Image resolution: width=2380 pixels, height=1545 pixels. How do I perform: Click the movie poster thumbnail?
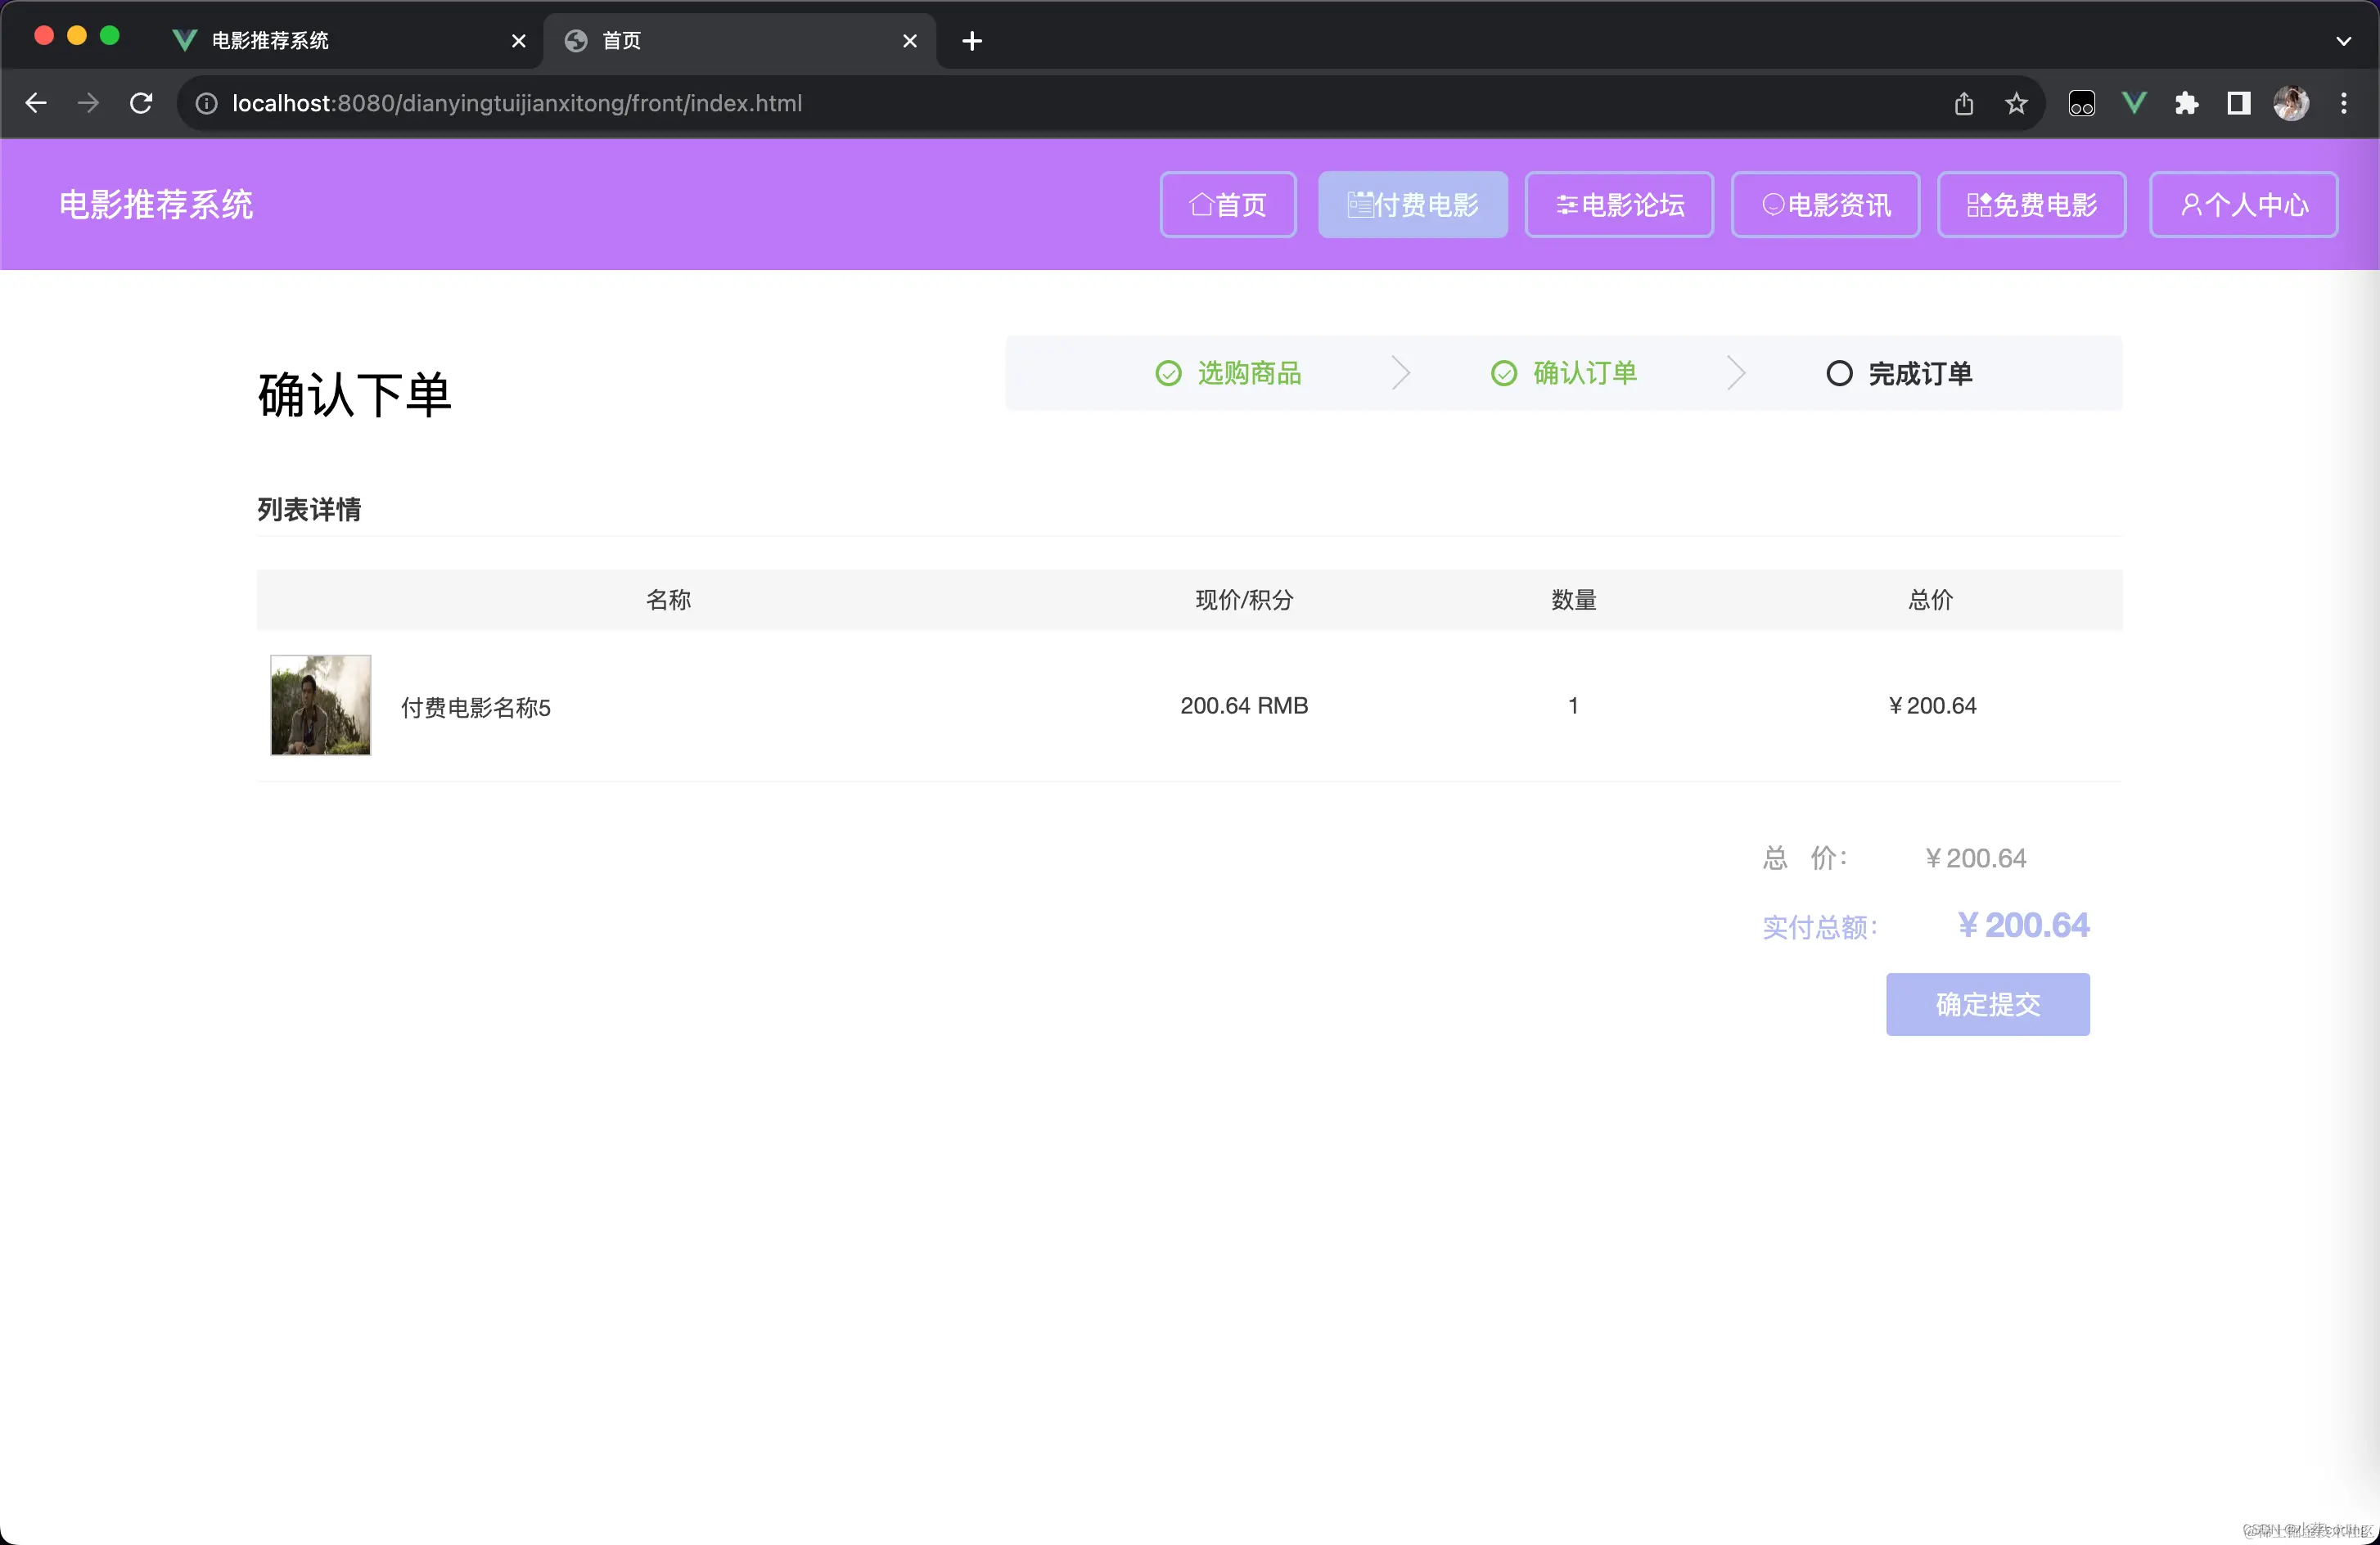[320, 705]
